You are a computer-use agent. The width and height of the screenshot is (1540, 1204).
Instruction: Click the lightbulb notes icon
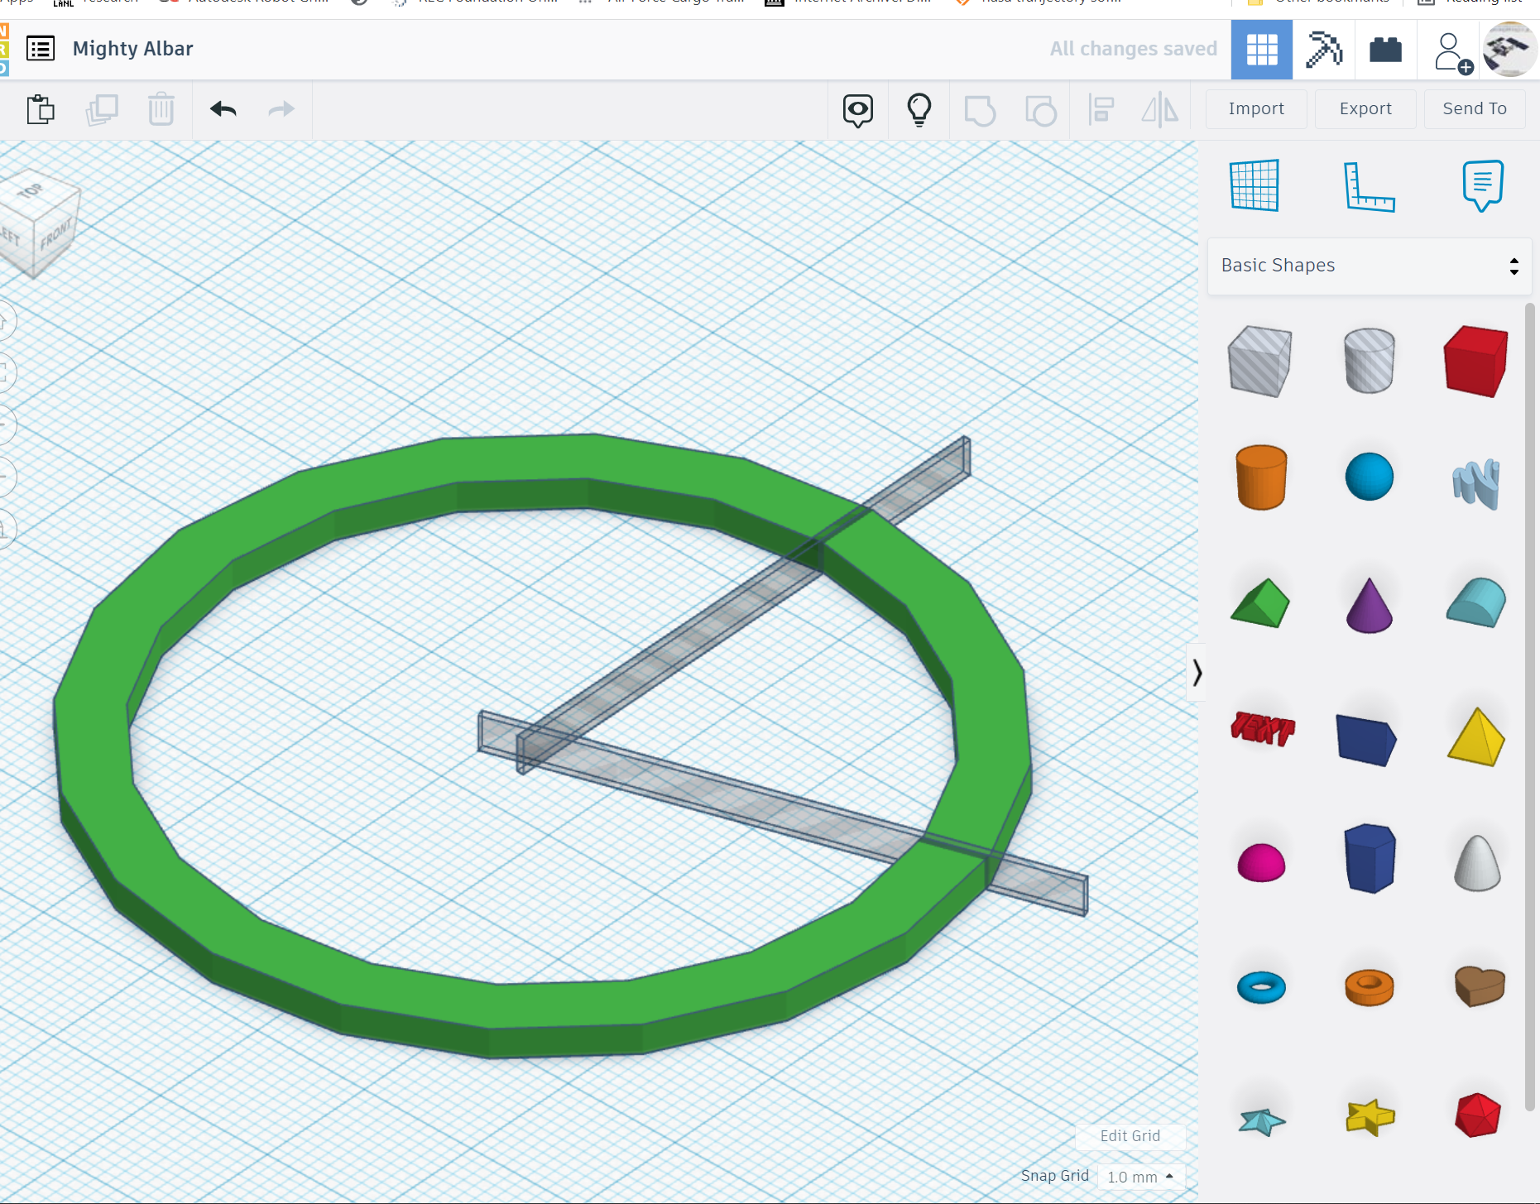919,110
